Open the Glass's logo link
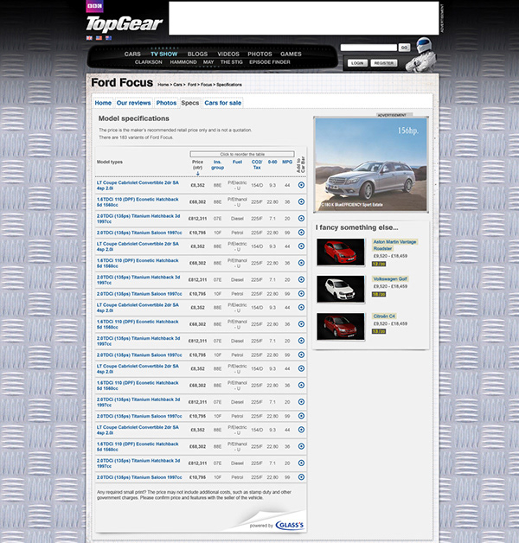Screen dimensions: 519x543 290,526
